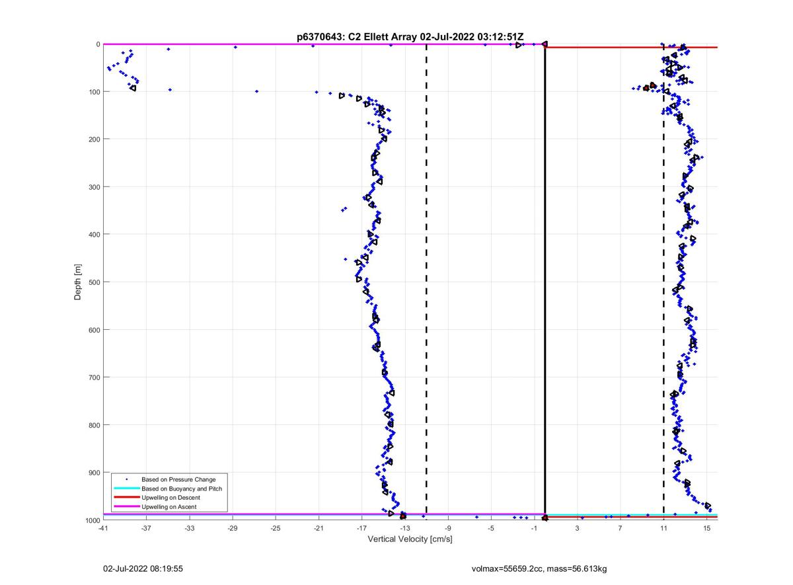Select the 'Based on Buoyancy and Pitch' legend entry
This screenshot has height=585, width=793.
coord(182,488)
